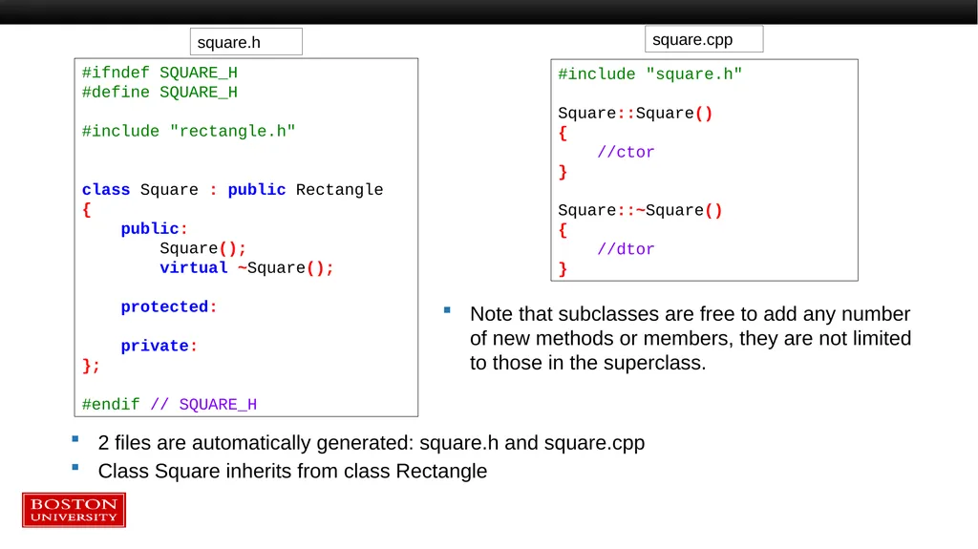The height and width of the screenshot is (549, 978).
Task: Click the closing }; of class Square
Action: (x=91, y=366)
